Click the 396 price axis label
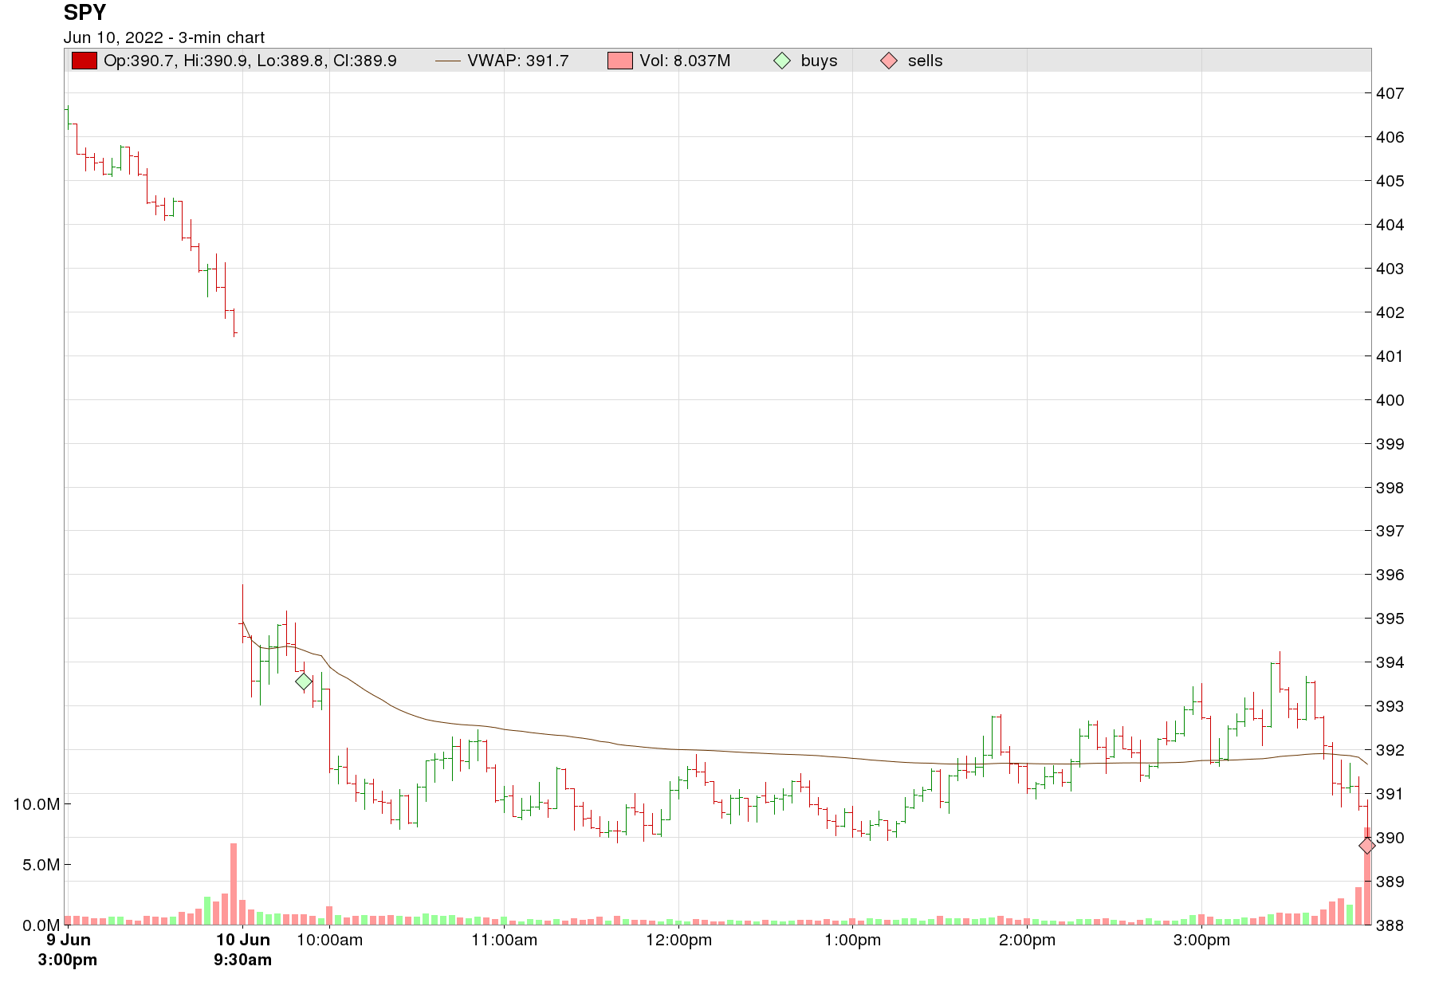Image resolution: width=1435 pixels, height=982 pixels. coord(1390,575)
